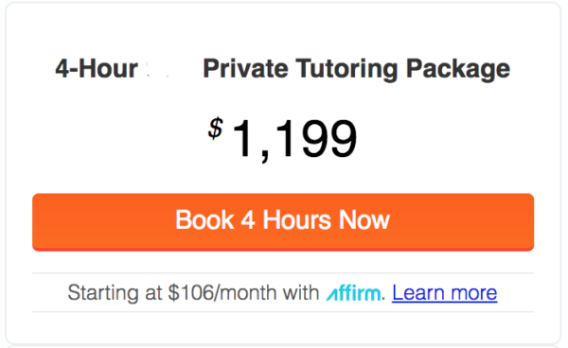This screenshot has width=568, height=348.
Task: Click the word Book on orange button
Action: [x=204, y=220]
